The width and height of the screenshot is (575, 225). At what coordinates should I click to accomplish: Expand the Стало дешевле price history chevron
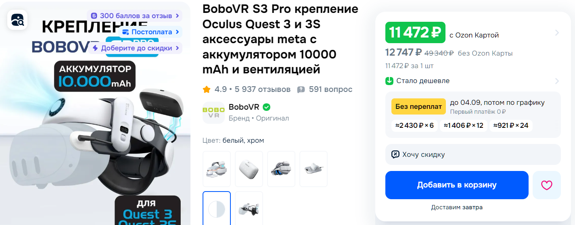pyautogui.click(x=557, y=81)
